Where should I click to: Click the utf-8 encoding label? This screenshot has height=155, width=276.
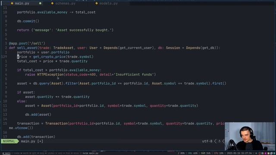click(x=207, y=141)
